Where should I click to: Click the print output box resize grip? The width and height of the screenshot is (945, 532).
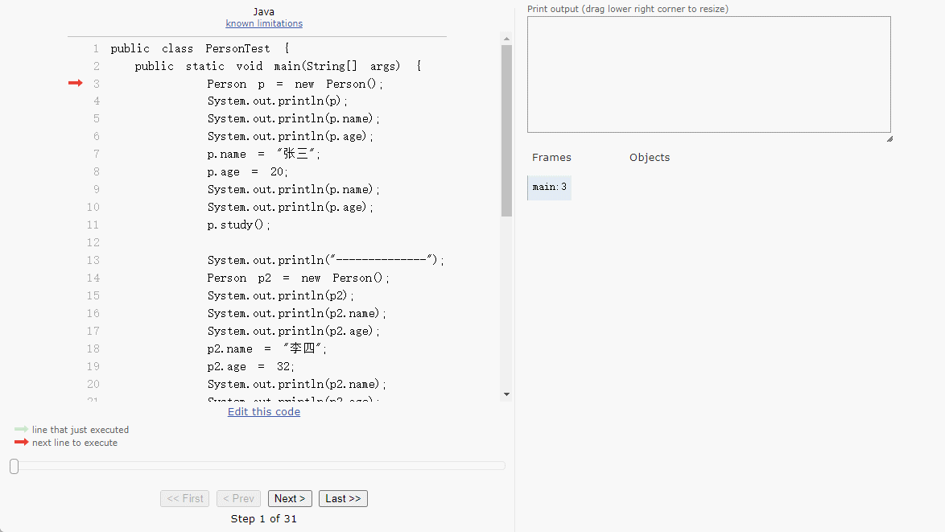(889, 138)
